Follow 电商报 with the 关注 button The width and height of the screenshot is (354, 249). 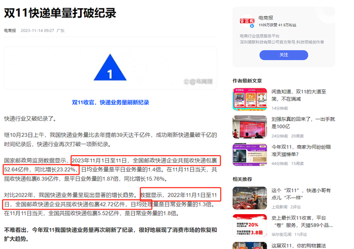284,55
